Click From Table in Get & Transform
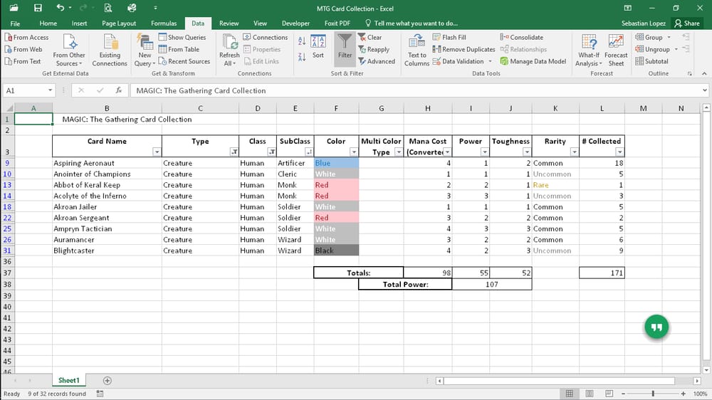This screenshot has height=400, width=712. (179, 49)
